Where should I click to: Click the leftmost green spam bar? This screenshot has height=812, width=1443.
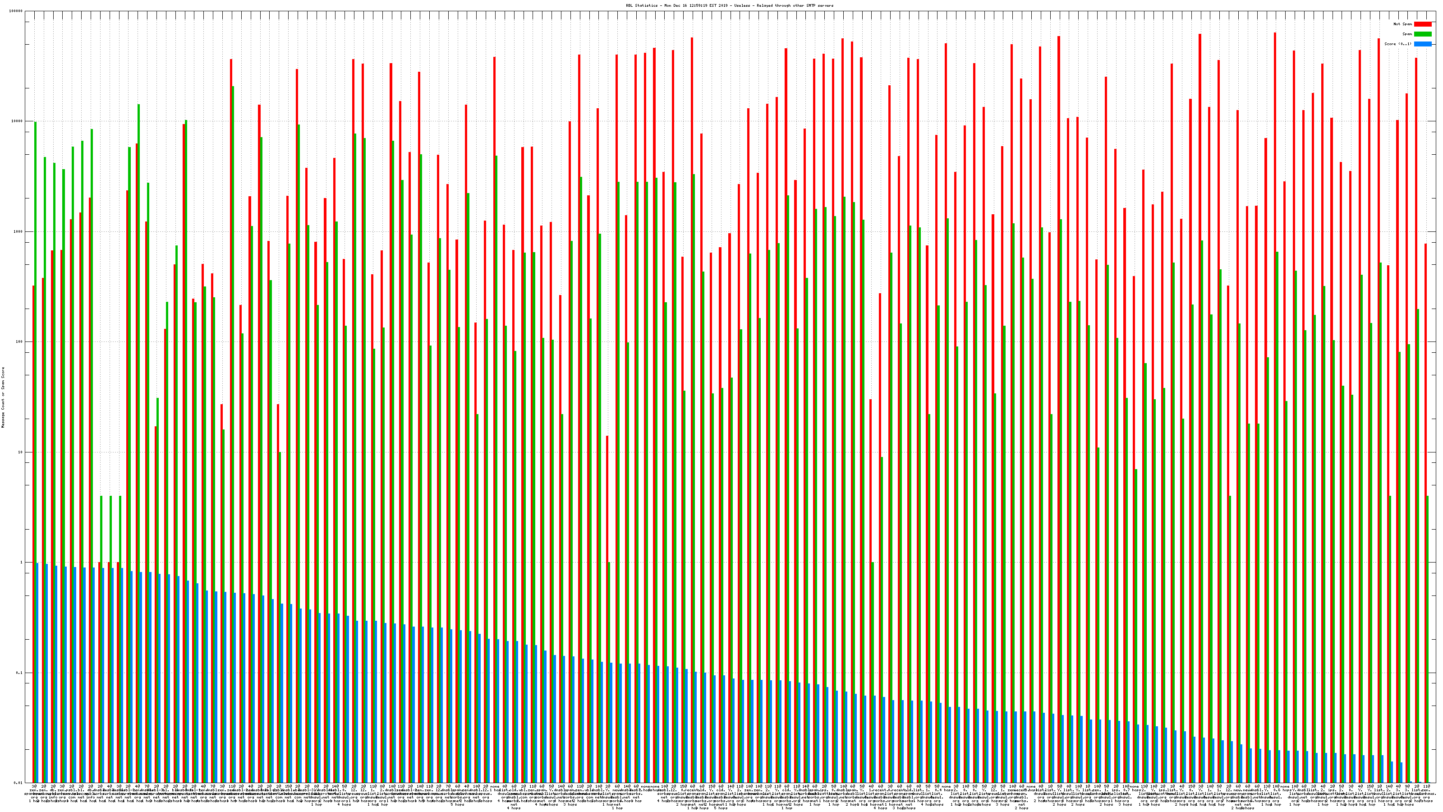coord(35,392)
